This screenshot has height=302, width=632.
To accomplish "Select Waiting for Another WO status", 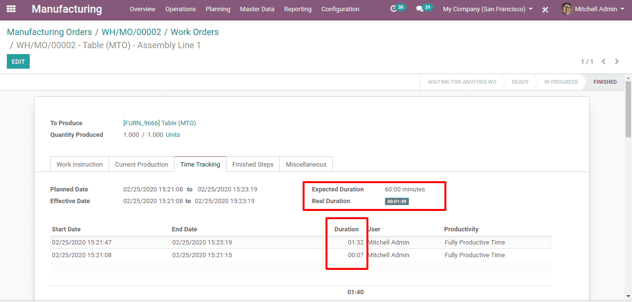I will pos(462,82).
